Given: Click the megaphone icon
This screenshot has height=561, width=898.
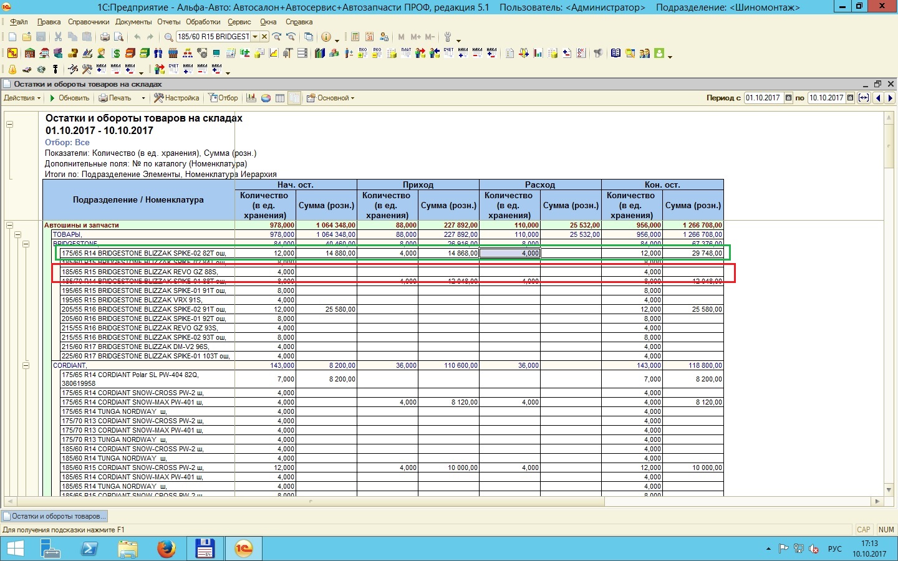Looking at the screenshot, I should [x=598, y=53].
